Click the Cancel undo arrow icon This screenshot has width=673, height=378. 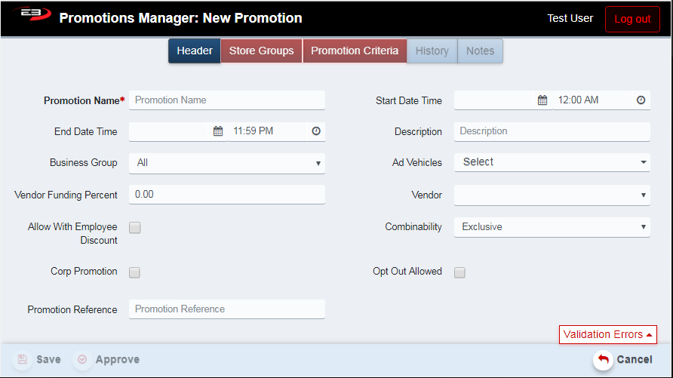coord(603,360)
